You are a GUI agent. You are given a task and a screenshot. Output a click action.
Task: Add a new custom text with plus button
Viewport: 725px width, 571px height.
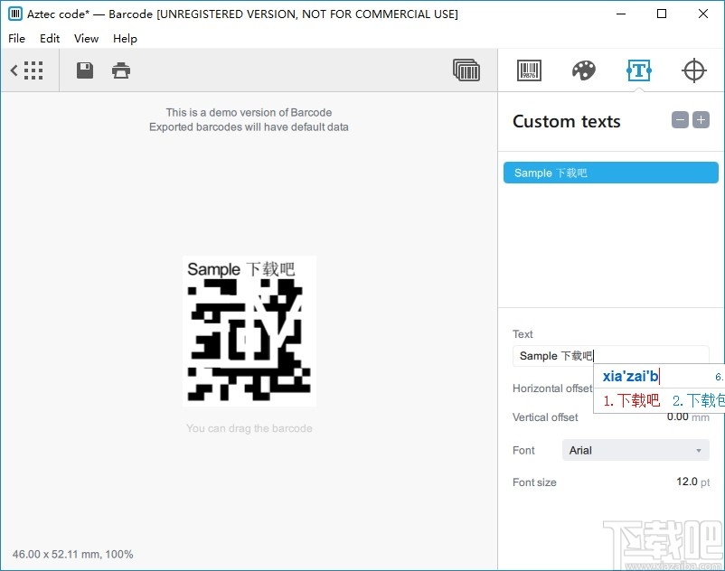pos(701,119)
